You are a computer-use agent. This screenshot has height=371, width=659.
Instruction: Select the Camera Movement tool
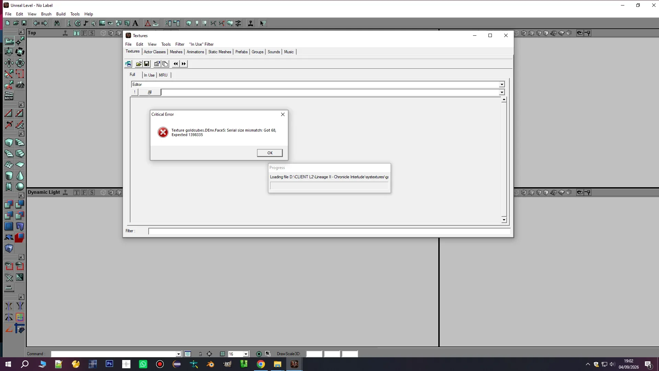tap(9, 41)
